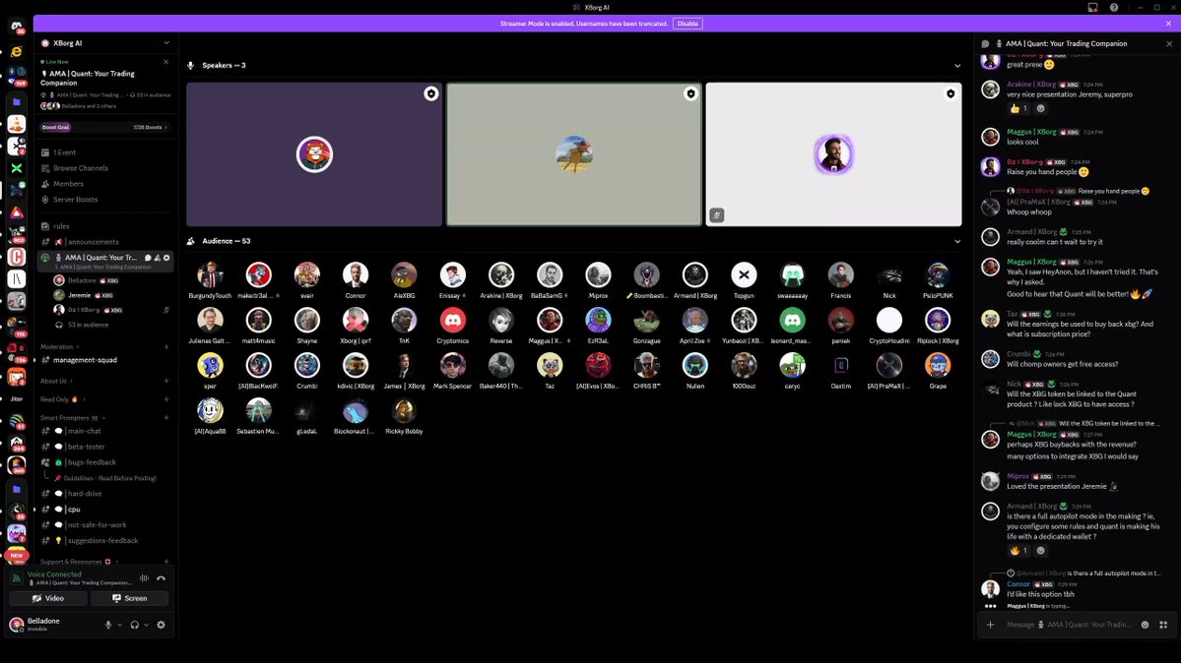The height and width of the screenshot is (663, 1181).
Task: Open attachment plus button in chat
Action: click(x=991, y=625)
